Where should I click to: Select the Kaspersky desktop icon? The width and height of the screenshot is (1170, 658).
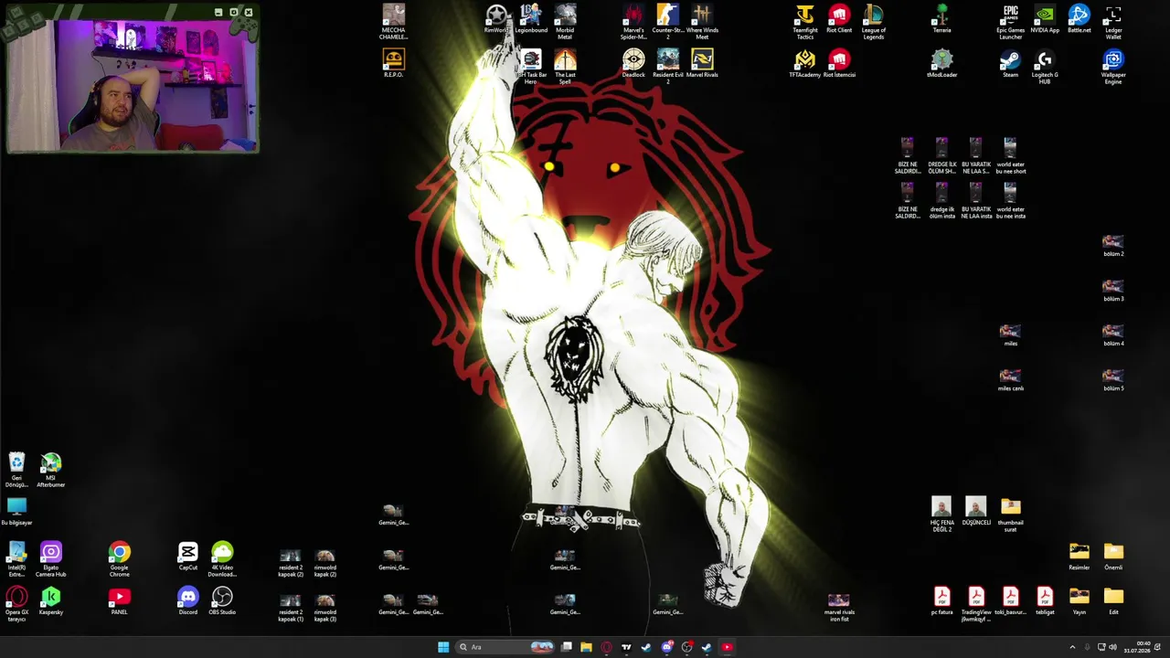pos(51,601)
